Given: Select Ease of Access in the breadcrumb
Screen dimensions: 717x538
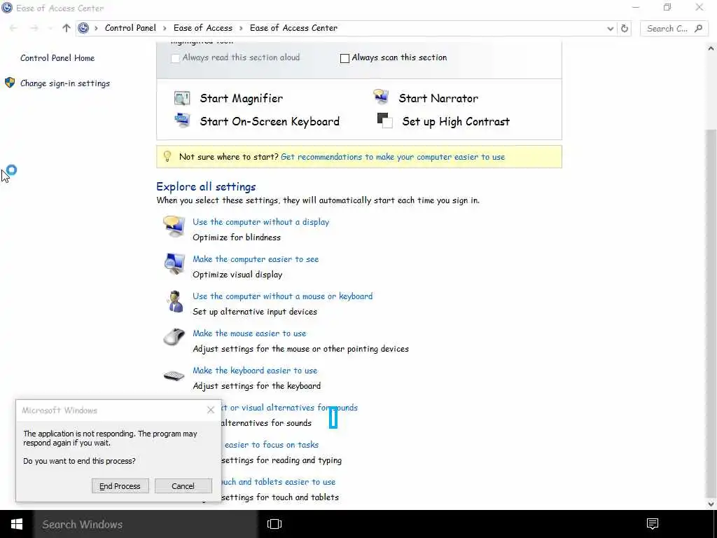Looking at the screenshot, I should coord(203,28).
